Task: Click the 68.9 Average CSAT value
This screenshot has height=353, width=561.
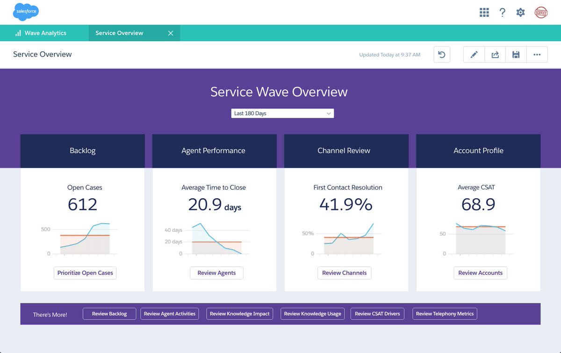Action: tap(478, 205)
